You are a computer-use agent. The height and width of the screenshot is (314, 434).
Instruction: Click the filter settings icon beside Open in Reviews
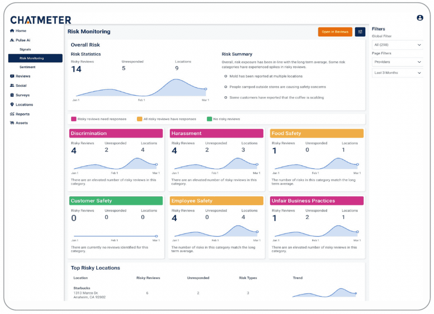360,31
